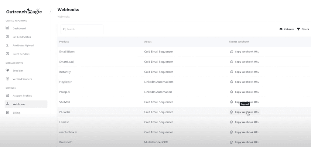Copy Webhook URL for Prosp.ai
The image size is (311, 147).
coord(244,92)
